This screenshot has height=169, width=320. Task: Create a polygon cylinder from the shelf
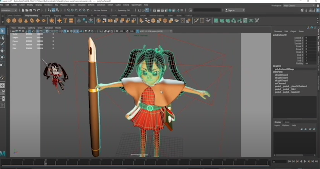[20, 21]
